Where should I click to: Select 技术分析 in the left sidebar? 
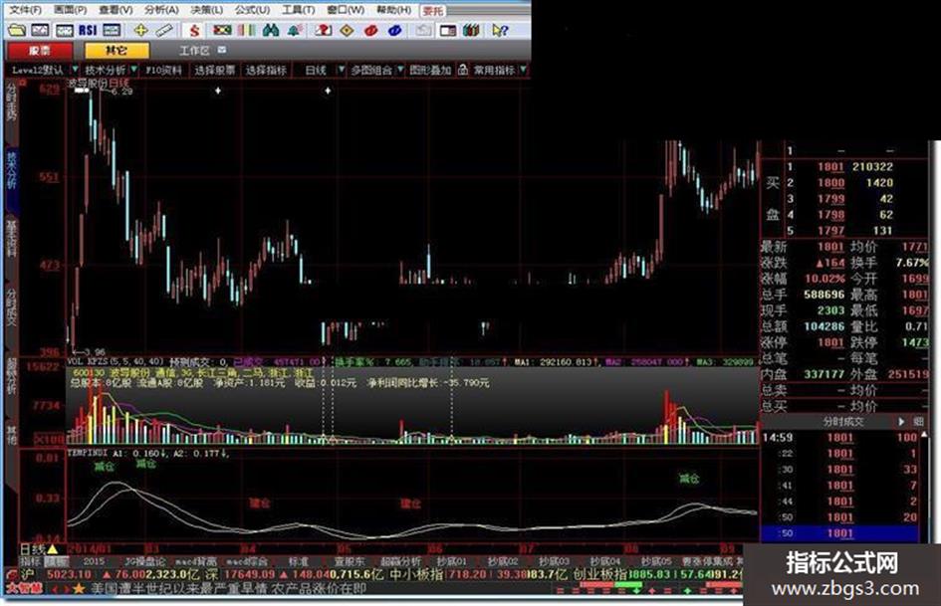11,171
